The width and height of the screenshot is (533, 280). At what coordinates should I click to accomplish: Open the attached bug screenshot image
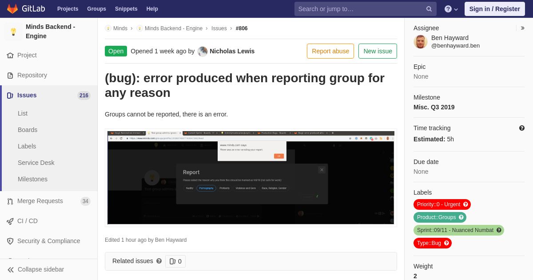point(251,178)
